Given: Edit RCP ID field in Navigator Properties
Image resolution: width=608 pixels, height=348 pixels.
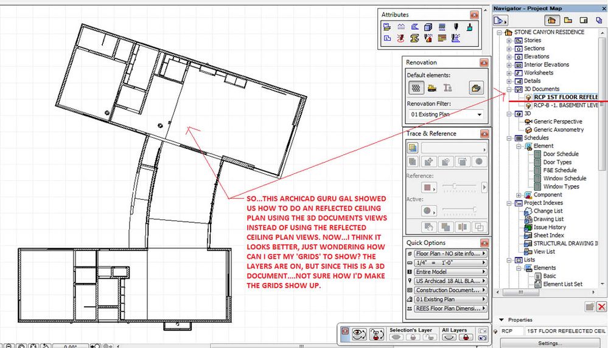Looking at the screenshot, I should [x=511, y=331].
